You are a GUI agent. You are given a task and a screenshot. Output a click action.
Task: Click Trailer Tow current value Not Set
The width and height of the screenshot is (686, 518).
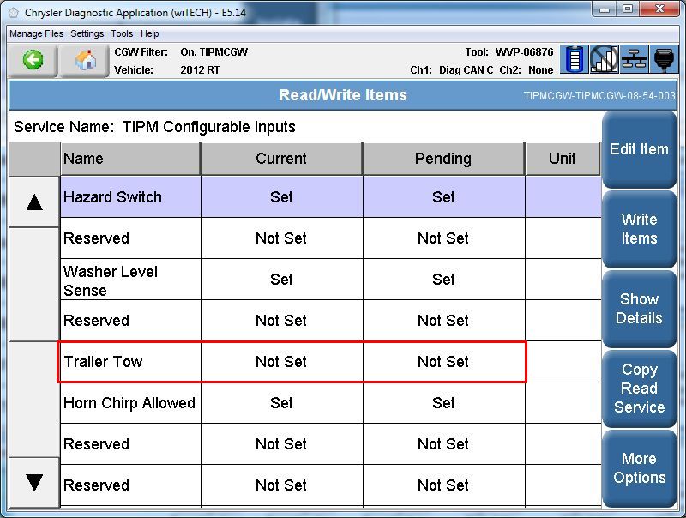tap(281, 362)
